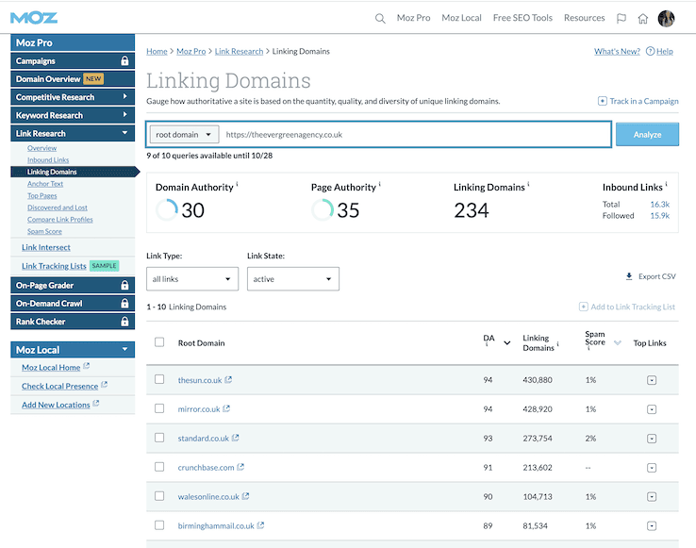The image size is (696, 548).
Task: Tick the checkbox for thesun.co.uk row
Action: 159,380
